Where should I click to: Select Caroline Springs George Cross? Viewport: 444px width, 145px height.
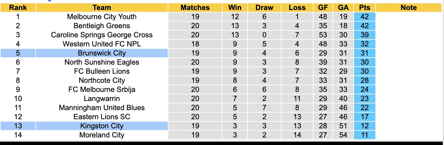[x=102, y=35]
